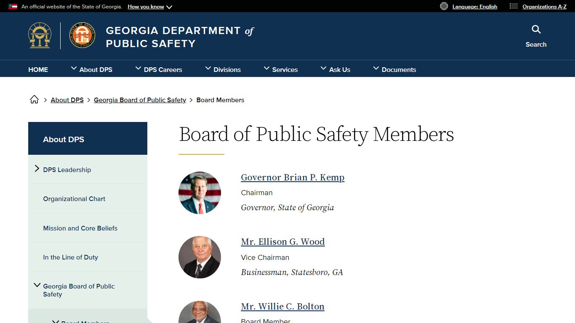The height and width of the screenshot is (323, 575).
Task: Open the DPS Careers nav menu
Action: [159, 69]
